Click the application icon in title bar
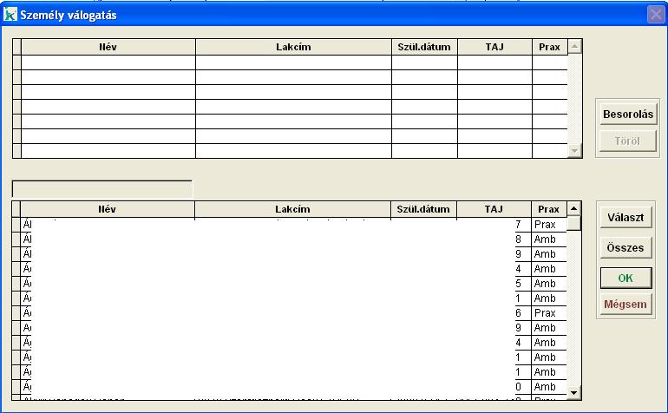This screenshot has width=668, height=413. pos(10,15)
